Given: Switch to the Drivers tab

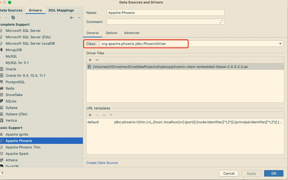Looking at the screenshot, I should coord(35,10).
